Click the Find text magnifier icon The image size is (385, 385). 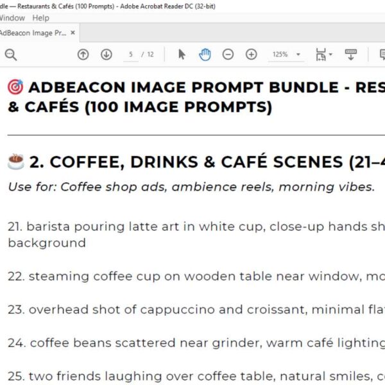coord(10,55)
